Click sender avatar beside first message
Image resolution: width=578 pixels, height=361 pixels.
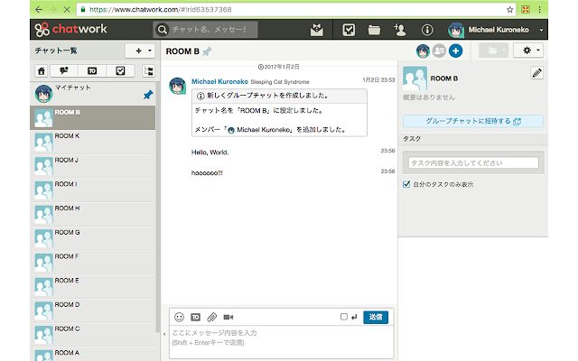point(177,86)
